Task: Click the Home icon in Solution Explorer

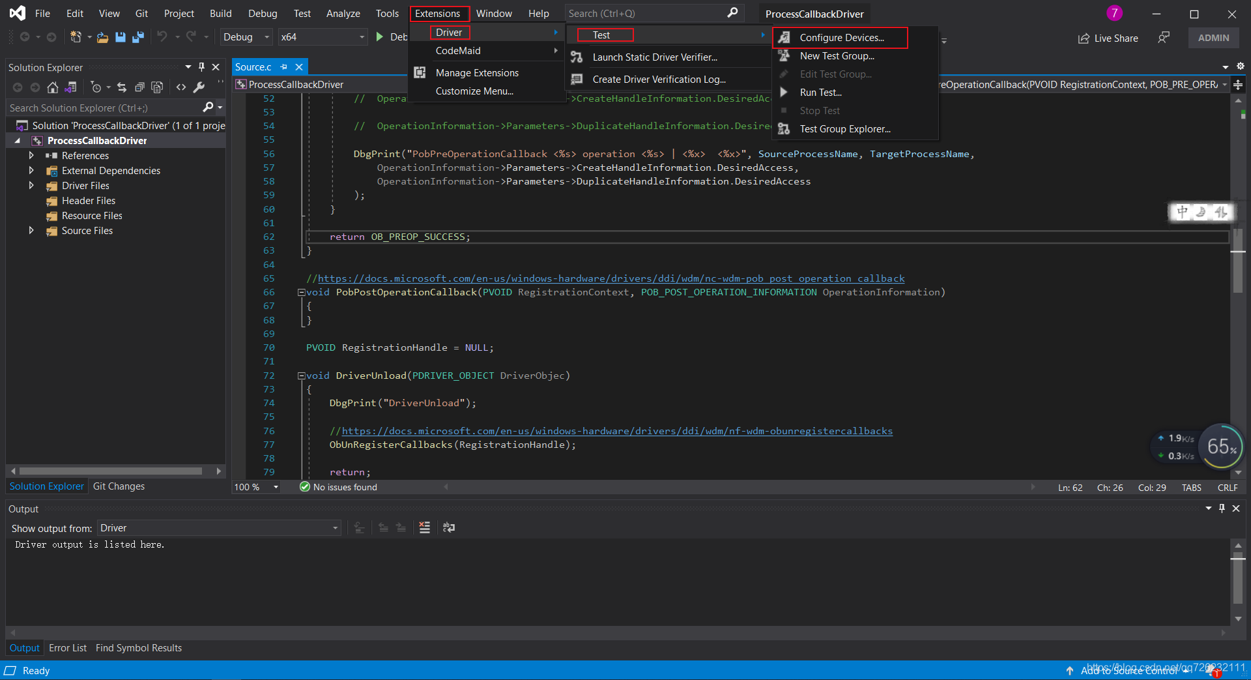Action: coord(53,87)
